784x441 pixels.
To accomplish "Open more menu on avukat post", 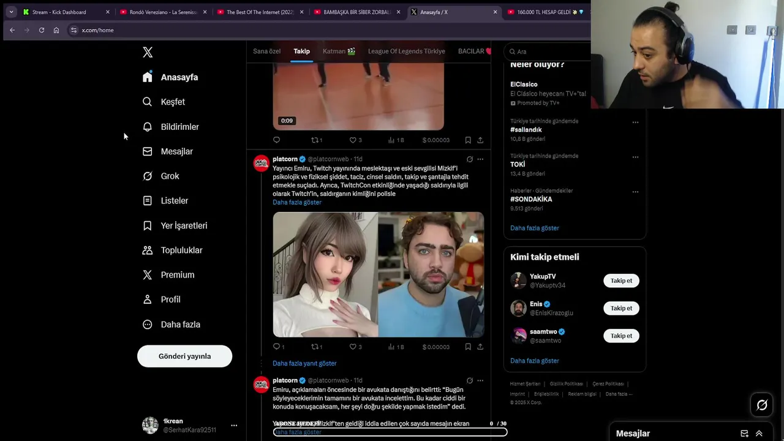I will [480, 380].
